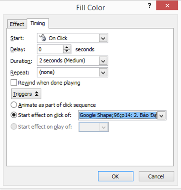Image resolution: width=181 pixels, height=190 pixels.
Task: Collapse the Triggers section arrow icon
Action: click(36, 94)
